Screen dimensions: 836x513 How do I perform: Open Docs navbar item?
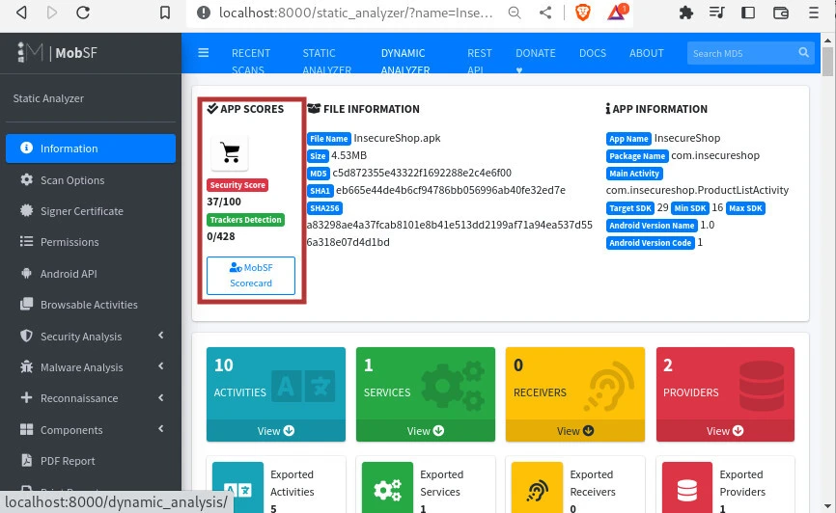coord(593,53)
